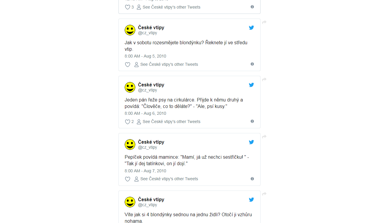Click smiley avatar of the 4 blondýnky tweet
The width and height of the screenshot is (379, 223).
pos(130,202)
